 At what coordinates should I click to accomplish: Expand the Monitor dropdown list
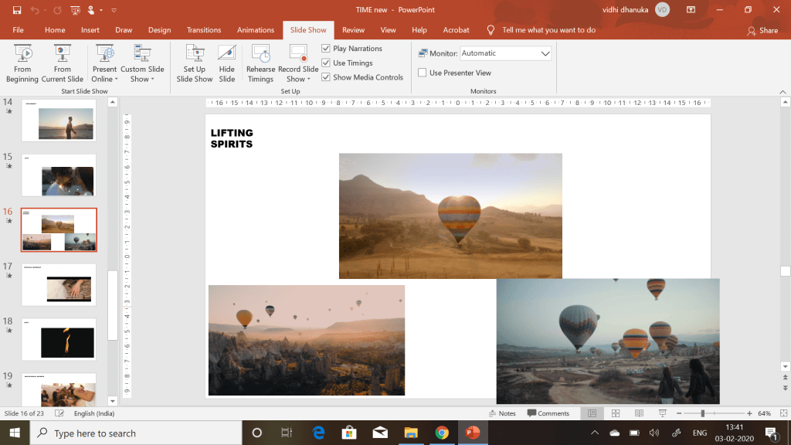coord(545,53)
